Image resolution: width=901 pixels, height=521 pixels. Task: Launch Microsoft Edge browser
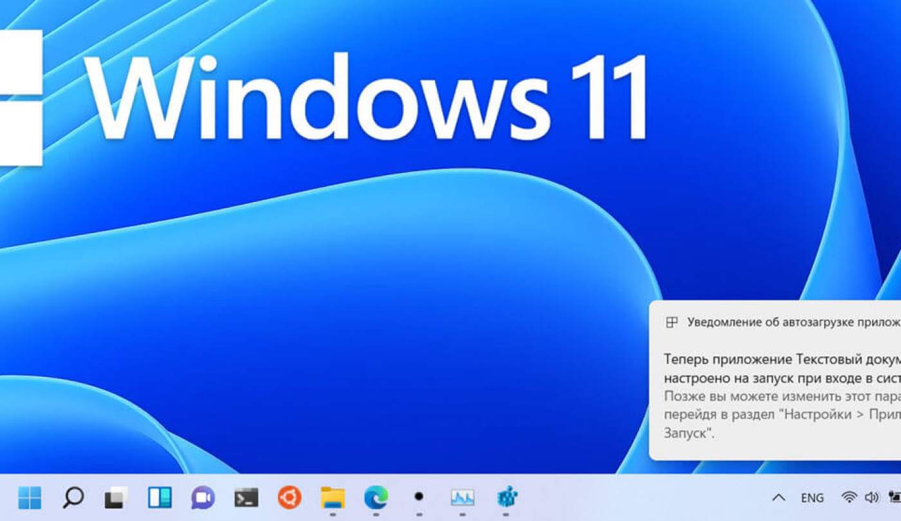coord(376,497)
